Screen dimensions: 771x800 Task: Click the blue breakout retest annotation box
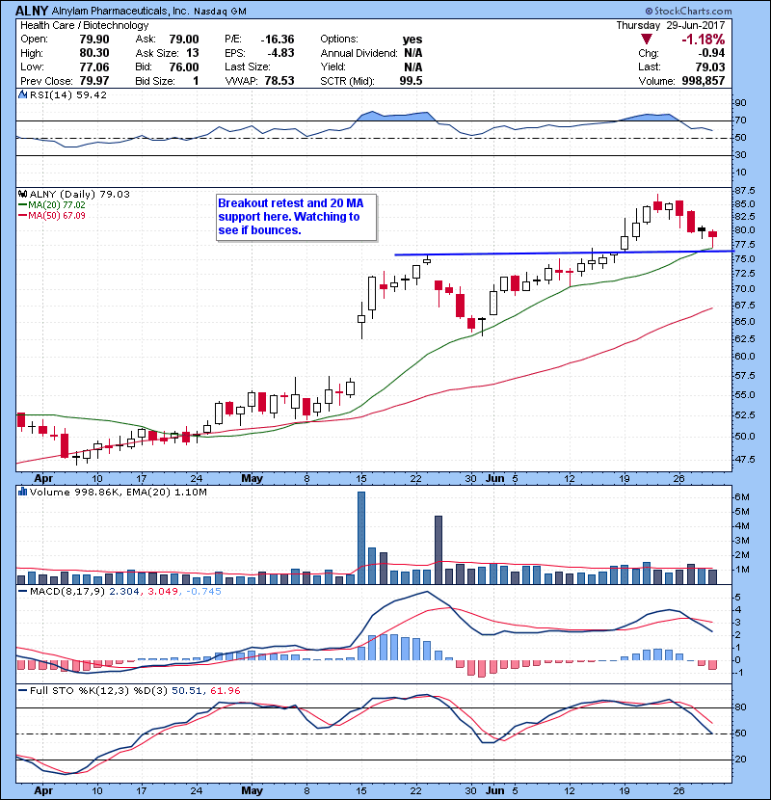(297, 217)
